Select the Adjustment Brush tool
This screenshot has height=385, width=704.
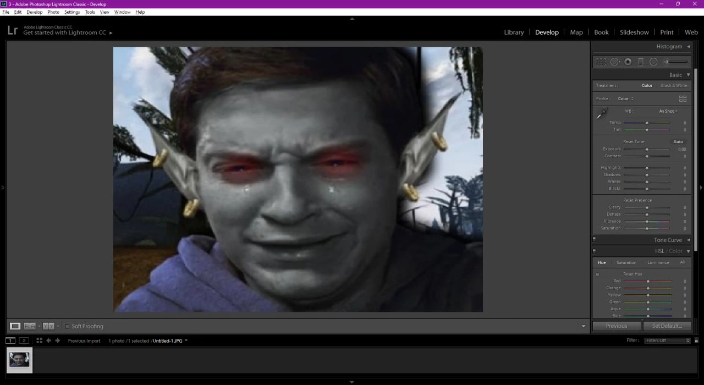point(676,62)
